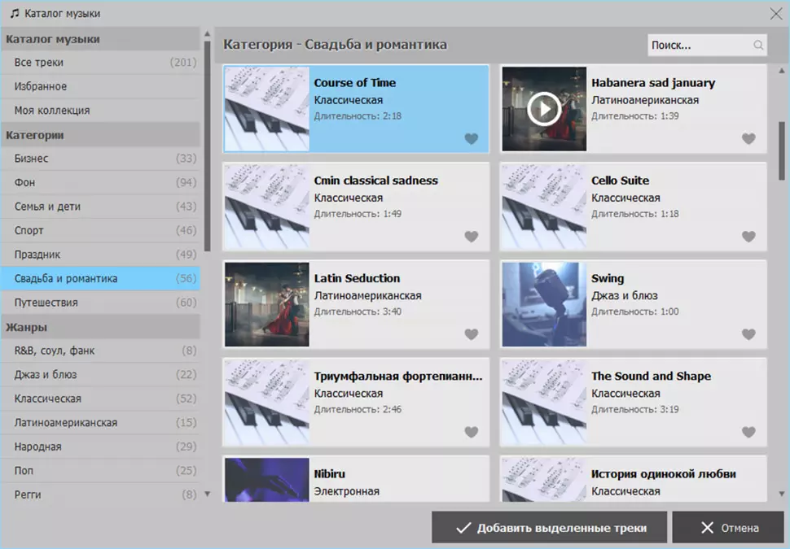Screen dimensions: 790x549
Task: Favorite the Course of Time track heart
Action: [471, 138]
